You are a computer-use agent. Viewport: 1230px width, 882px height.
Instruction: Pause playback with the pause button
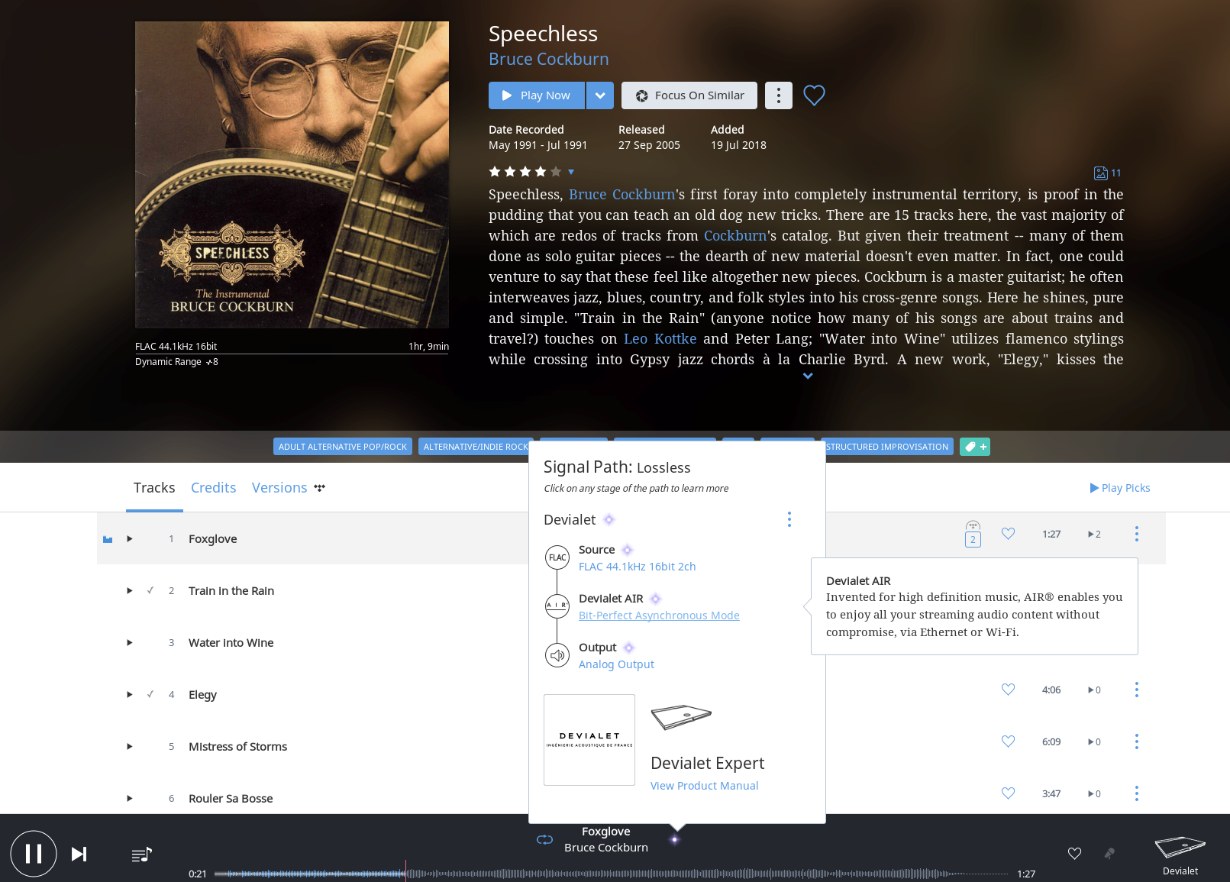tap(34, 853)
